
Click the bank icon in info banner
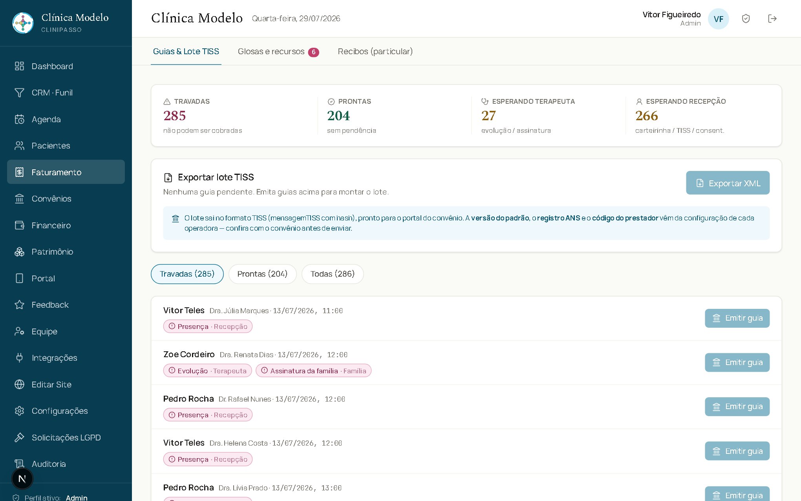(x=176, y=218)
